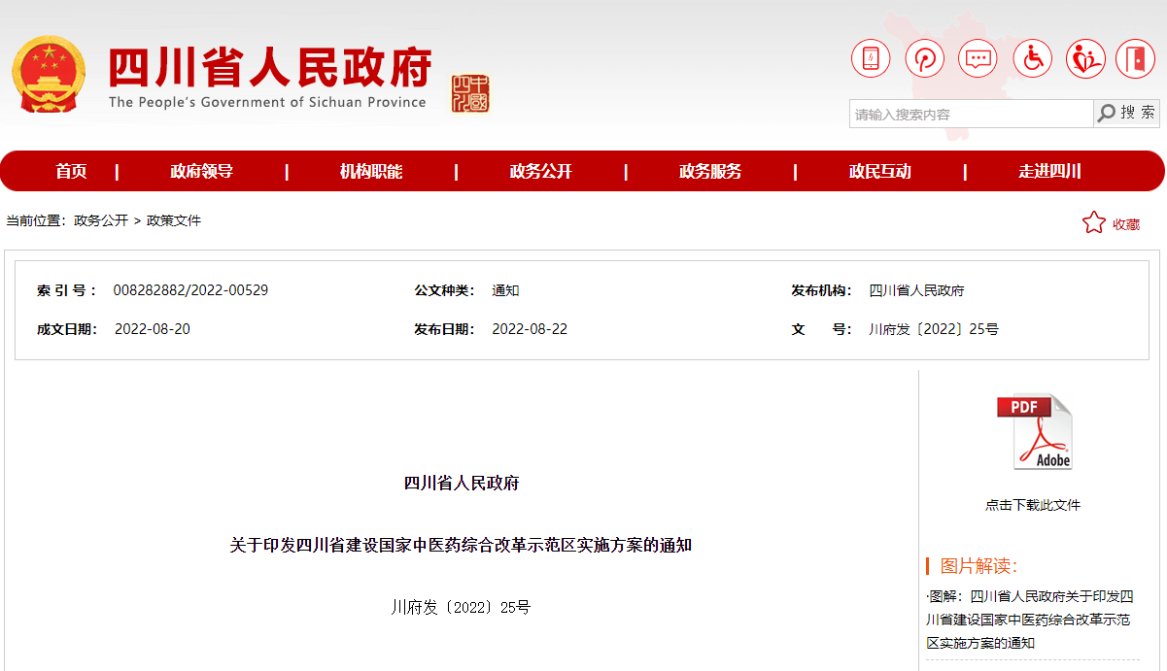The width and height of the screenshot is (1167, 671).
Task: Click the 2022-08-20 creation date
Action: point(153,329)
